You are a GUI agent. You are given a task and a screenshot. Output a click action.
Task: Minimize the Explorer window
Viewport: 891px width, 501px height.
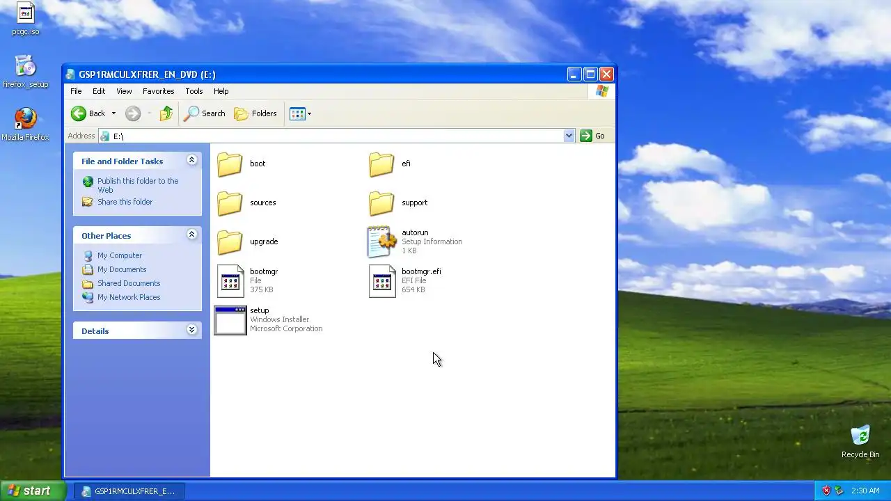(574, 74)
